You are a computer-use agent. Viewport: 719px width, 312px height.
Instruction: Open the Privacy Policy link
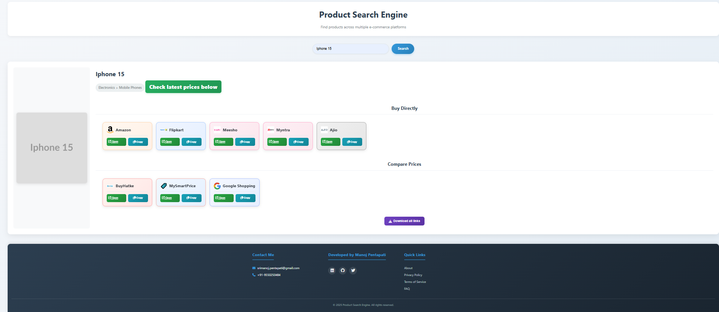tap(413, 275)
